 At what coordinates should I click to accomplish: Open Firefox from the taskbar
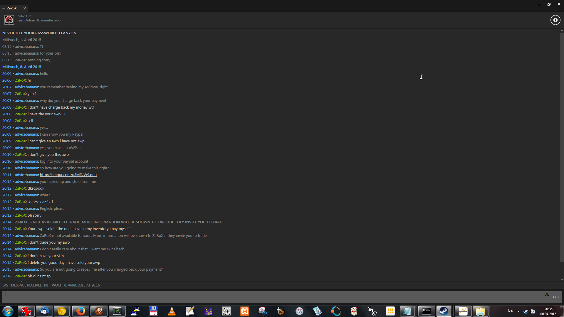(80, 311)
